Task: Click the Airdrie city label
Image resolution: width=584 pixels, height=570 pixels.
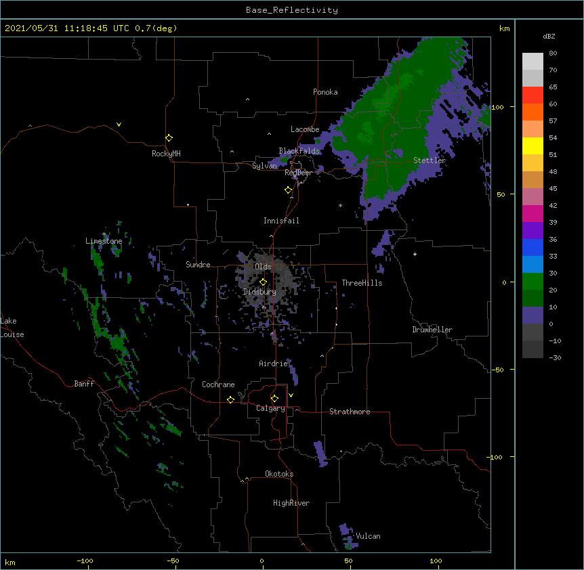Action: point(274,364)
